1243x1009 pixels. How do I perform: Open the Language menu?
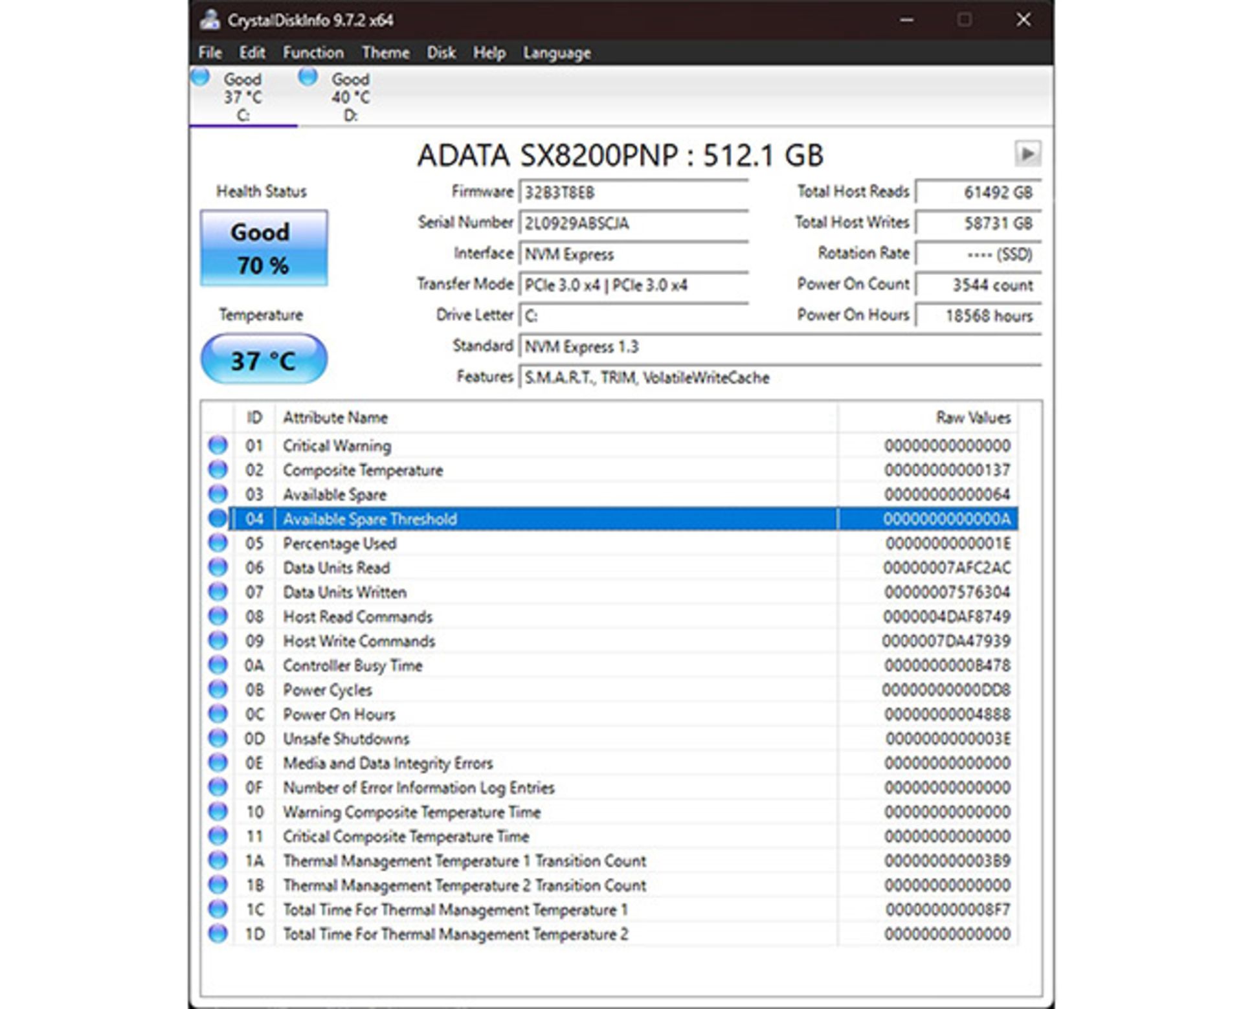[x=556, y=52]
